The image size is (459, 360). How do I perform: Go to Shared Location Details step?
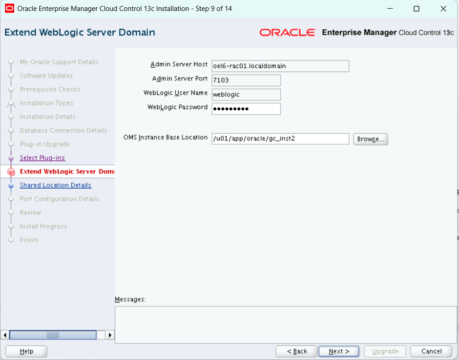tap(55, 185)
